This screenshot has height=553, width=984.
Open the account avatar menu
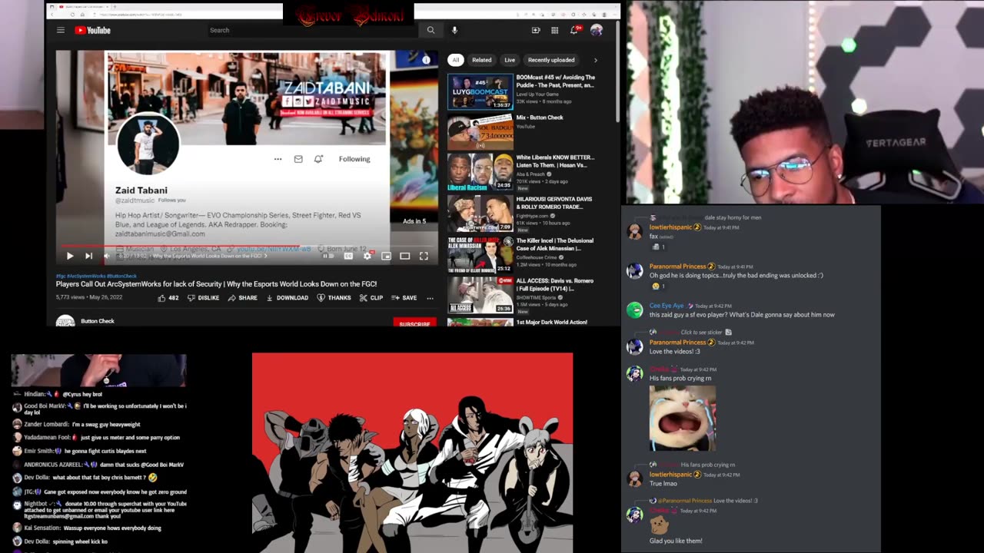pos(597,30)
